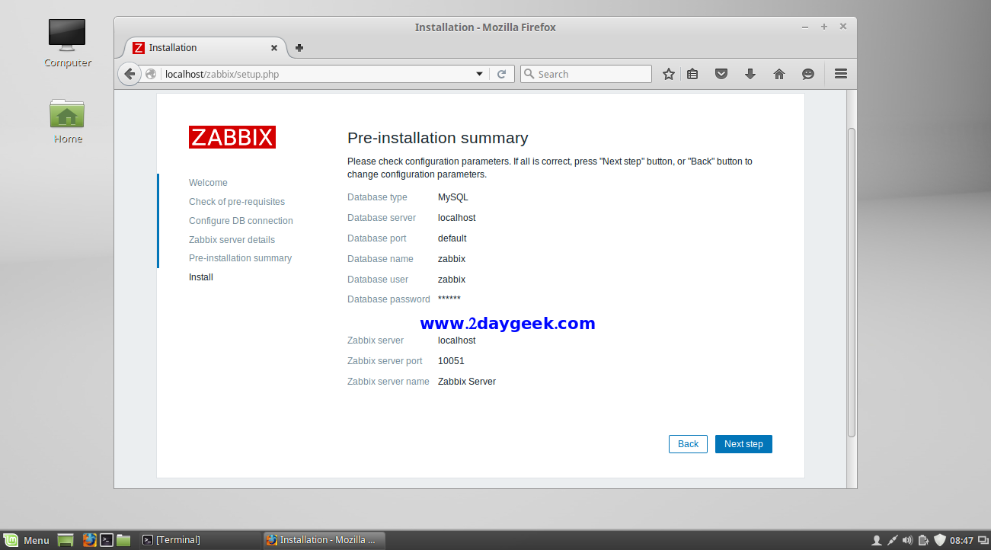
Task: Select Install step in sidebar
Action: point(201,277)
